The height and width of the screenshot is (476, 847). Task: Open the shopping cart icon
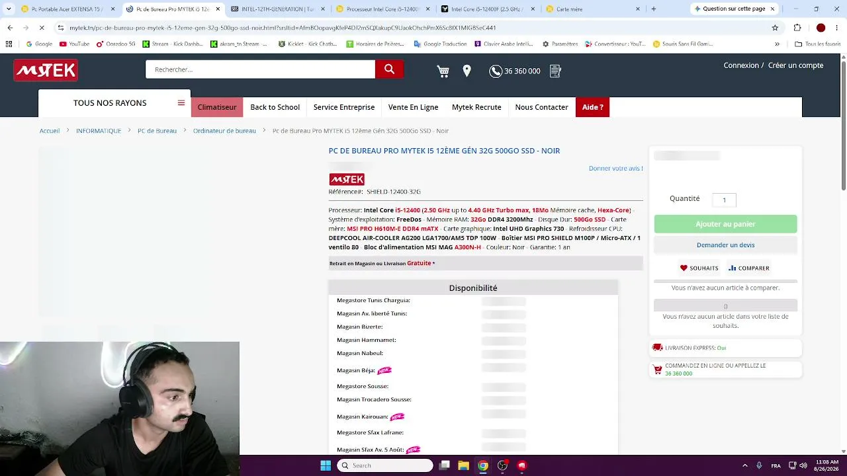(x=443, y=71)
